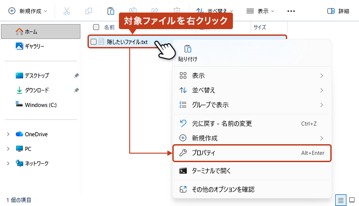Choose ターミナルで開く in context menu

pos(252,171)
